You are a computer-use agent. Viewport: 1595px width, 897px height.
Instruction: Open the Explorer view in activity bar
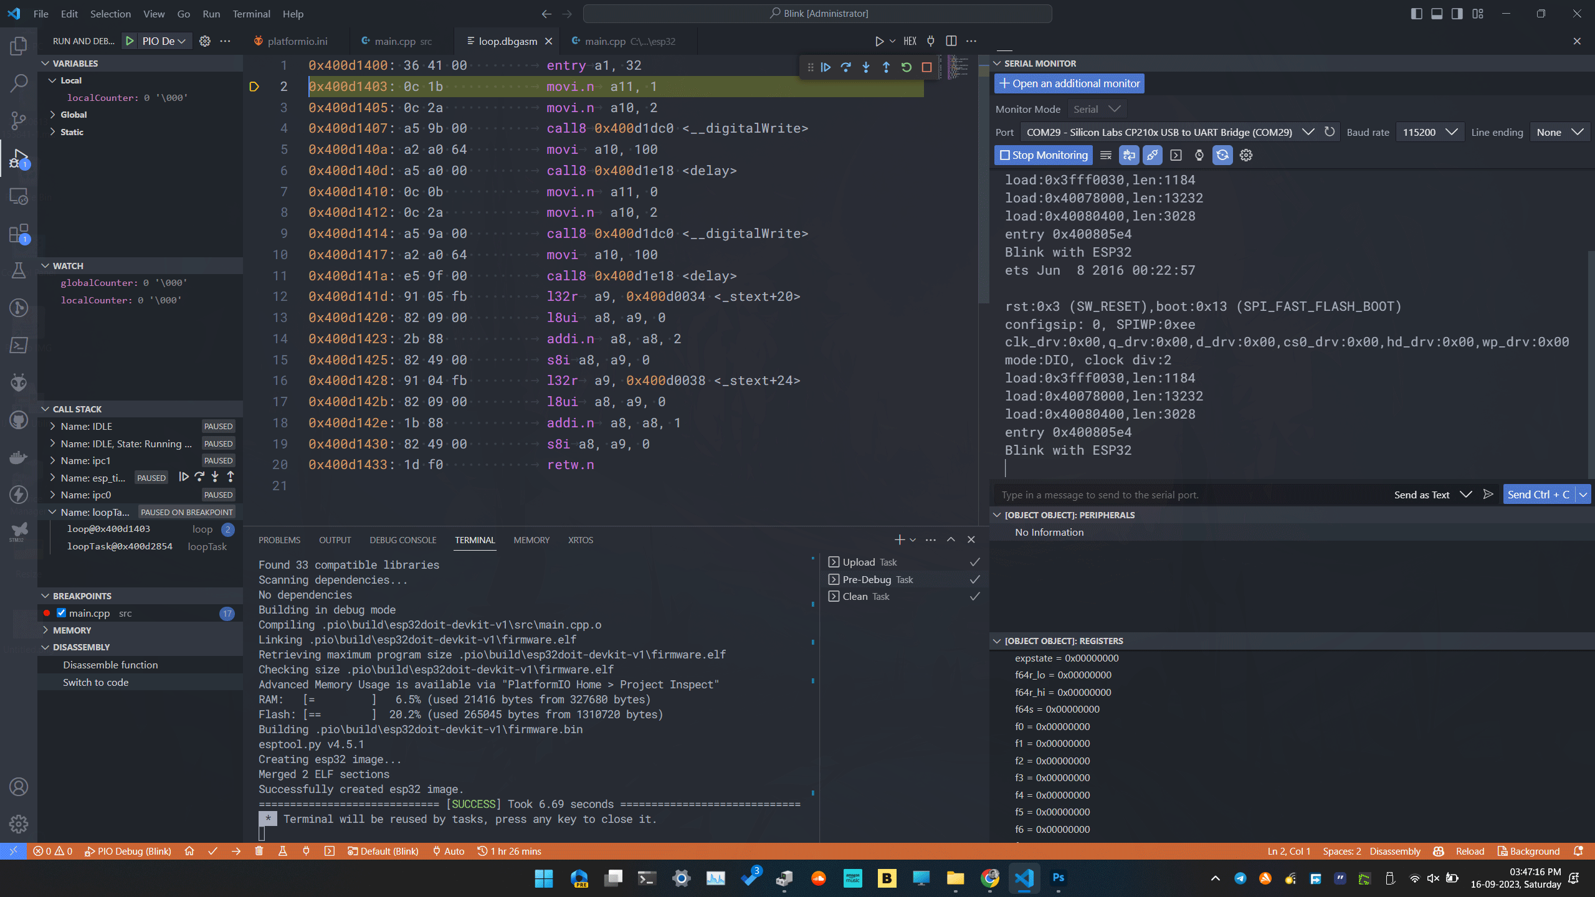coord(19,45)
